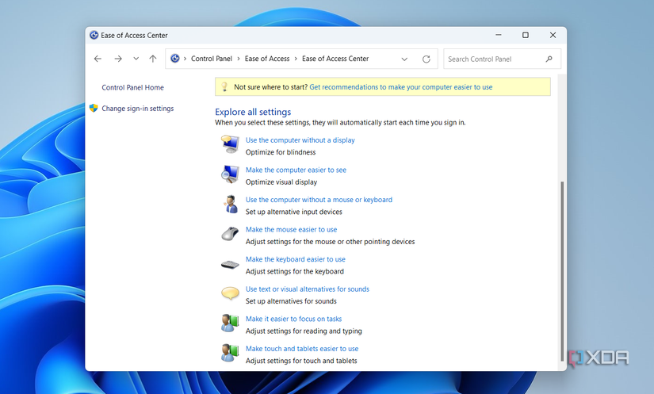654x394 pixels.
Task: Click 'Adjust settings for touch and tablets' text
Action: click(x=301, y=361)
